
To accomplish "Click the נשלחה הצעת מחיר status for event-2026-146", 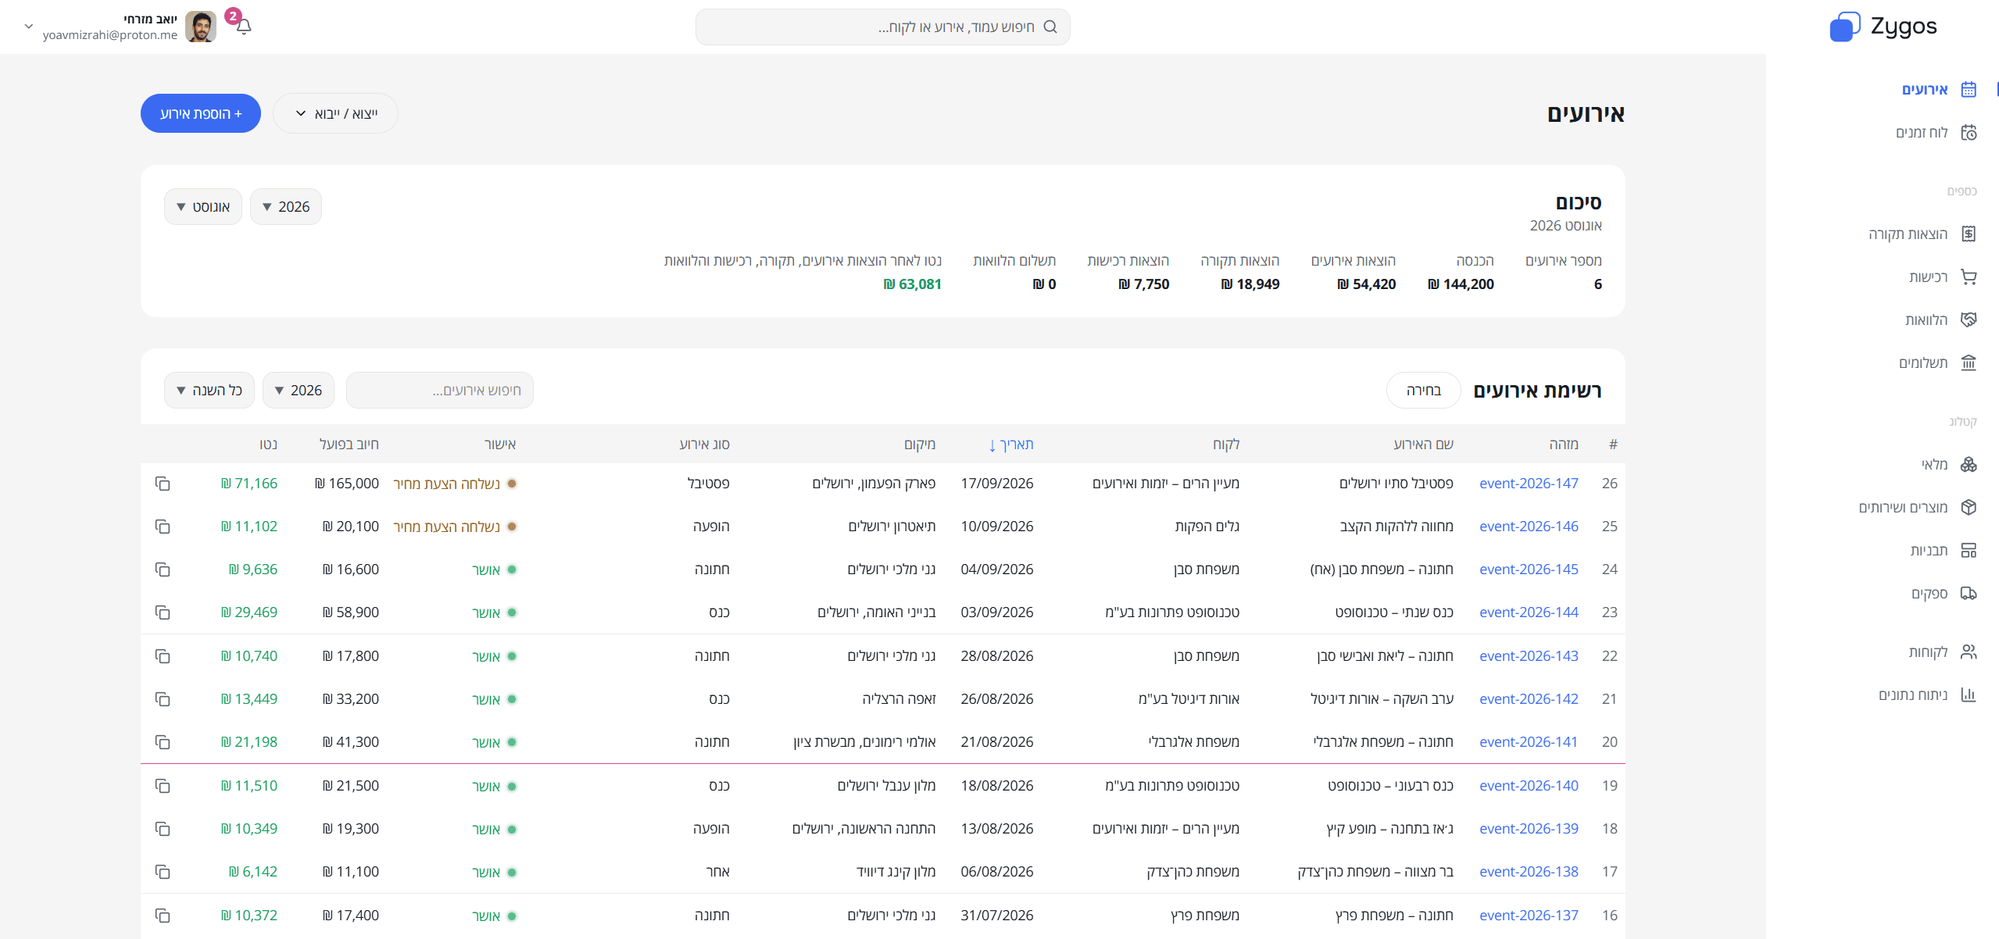I will [455, 527].
